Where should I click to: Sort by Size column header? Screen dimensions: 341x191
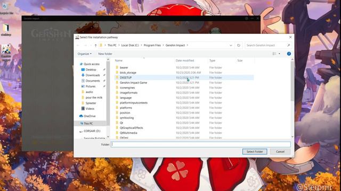tap(240, 60)
